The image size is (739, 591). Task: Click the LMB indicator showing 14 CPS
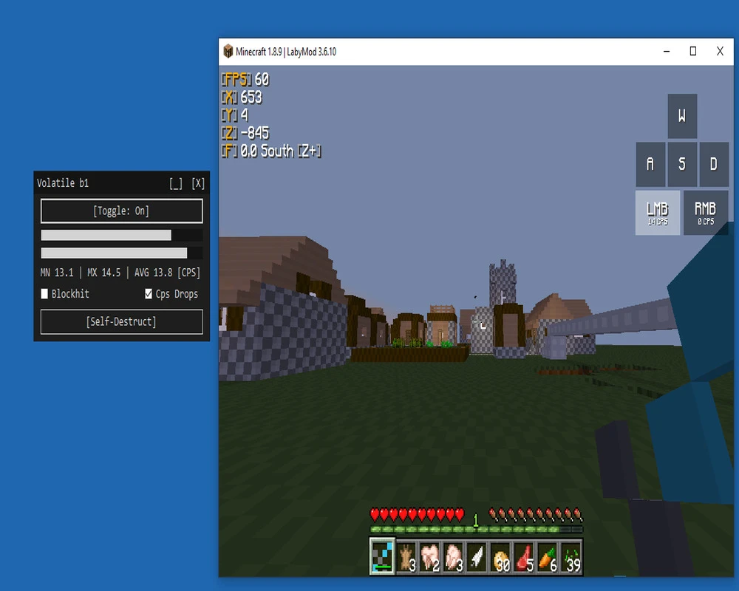tap(658, 213)
